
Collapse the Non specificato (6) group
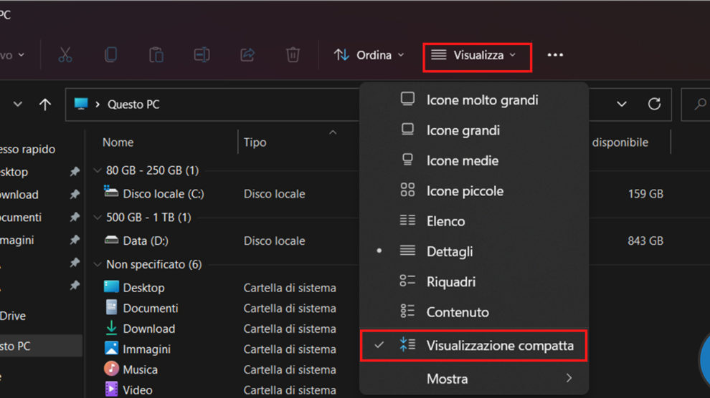(x=98, y=265)
